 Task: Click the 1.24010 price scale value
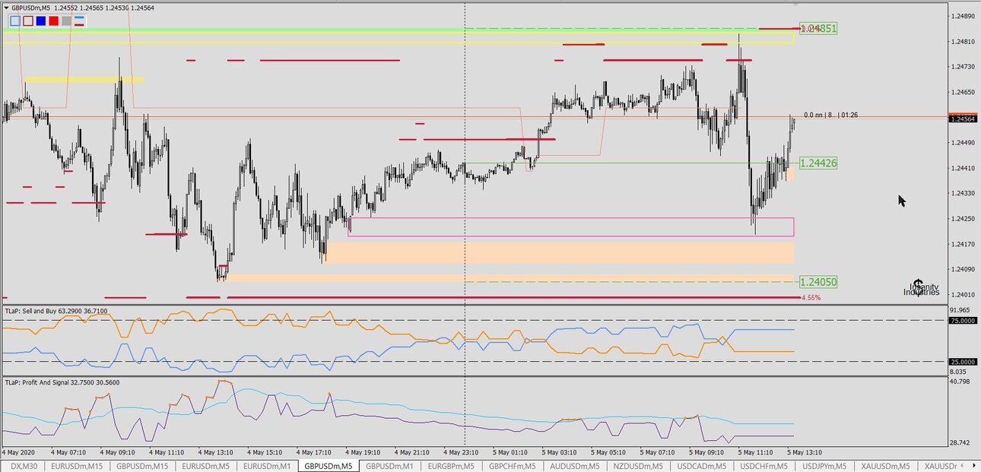pyautogui.click(x=962, y=294)
